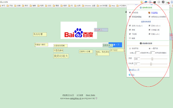Open the '开发' bookmarks folder
Image resolution: width=173 pixels, height=108 pixels.
tap(10, 6)
